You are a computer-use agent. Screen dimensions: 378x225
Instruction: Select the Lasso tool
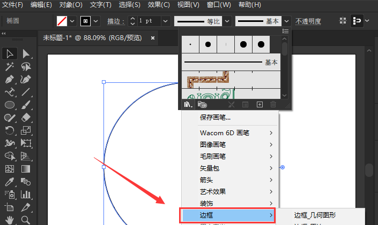(26, 67)
